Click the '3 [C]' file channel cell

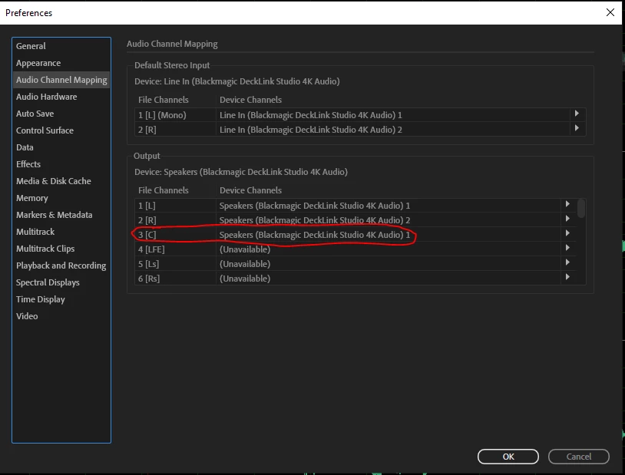pyautogui.click(x=175, y=235)
